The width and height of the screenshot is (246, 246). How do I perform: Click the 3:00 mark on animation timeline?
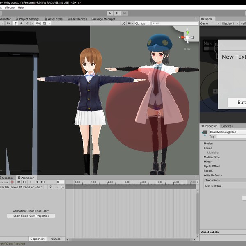click(127, 182)
